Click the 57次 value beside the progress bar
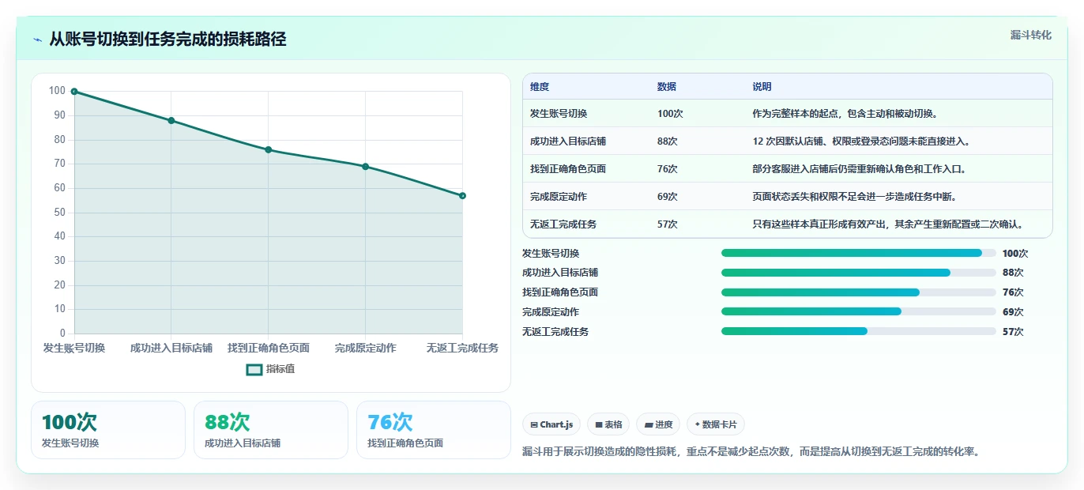This screenshot has width=1084, height=490. 1013,332
